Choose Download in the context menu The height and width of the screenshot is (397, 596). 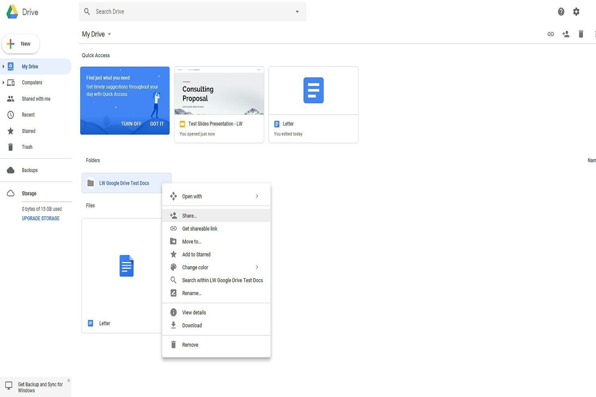[x=192, y=326]
